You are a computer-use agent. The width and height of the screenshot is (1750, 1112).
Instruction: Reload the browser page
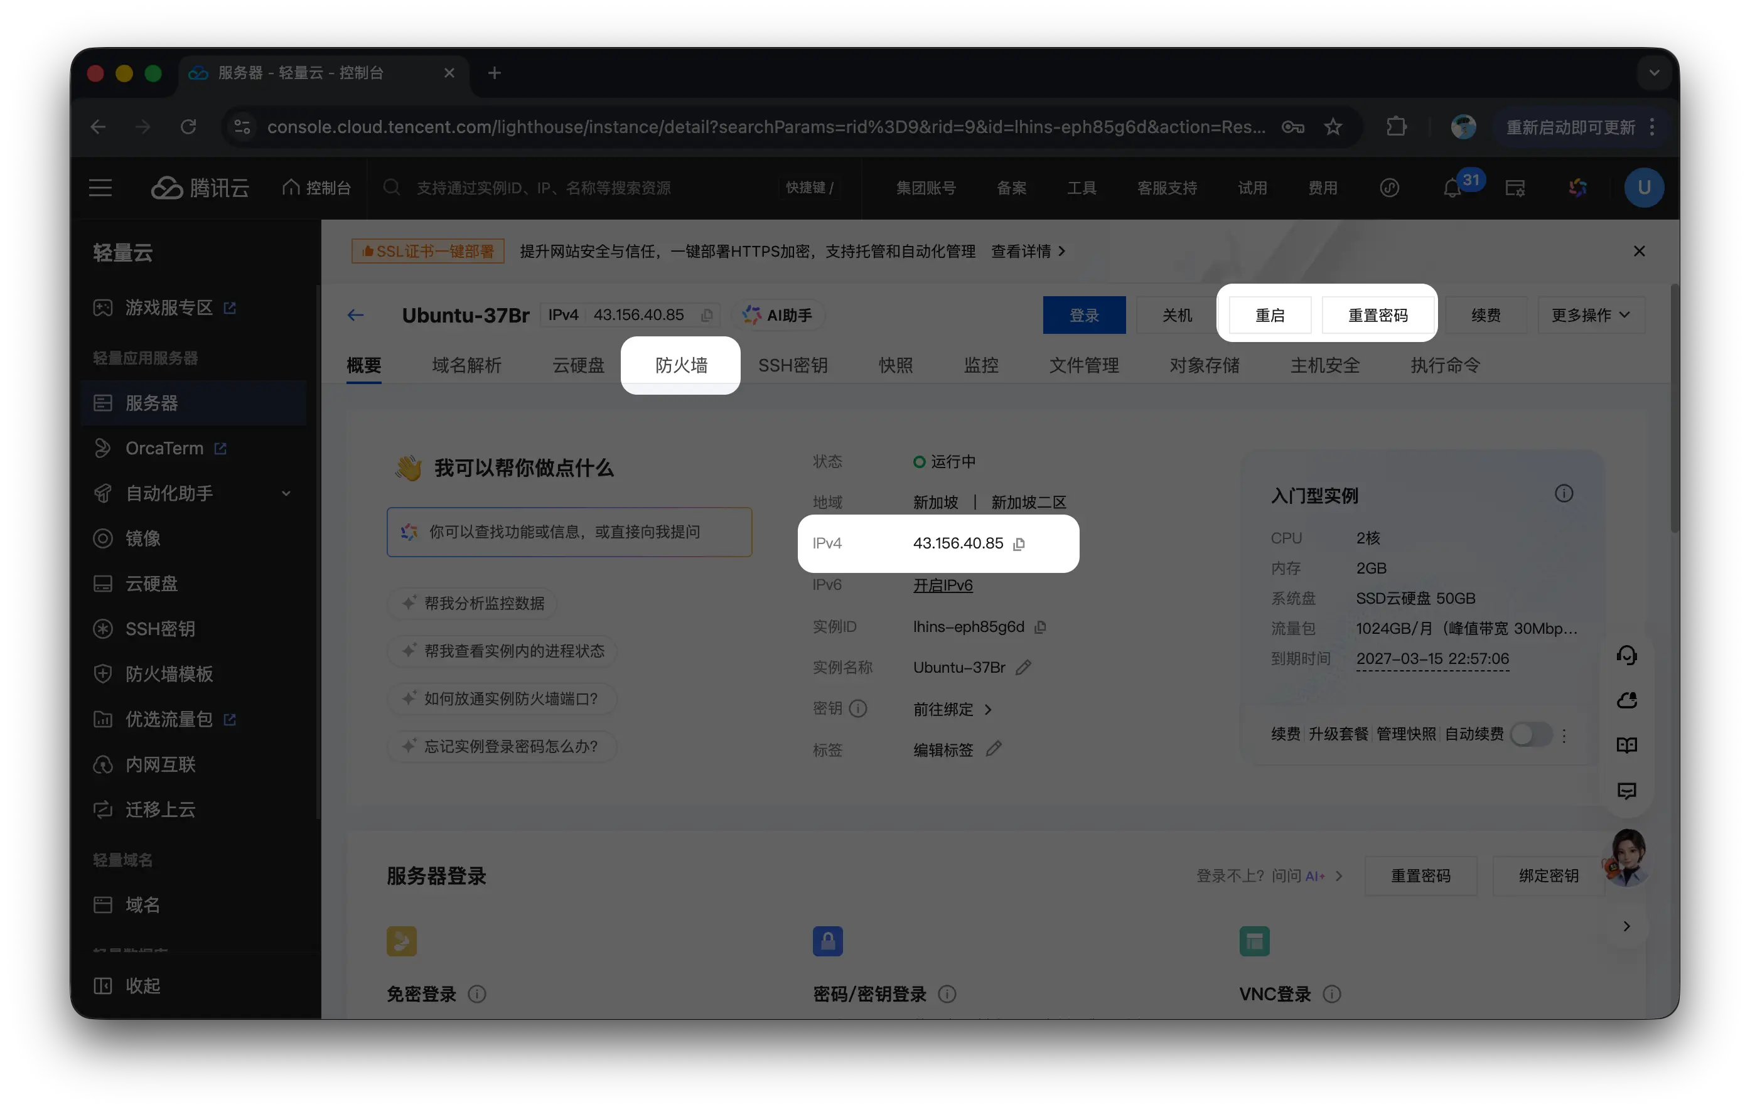pos(188,127)
